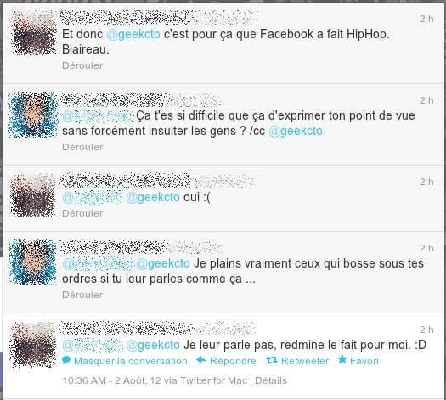Click the Retweeter link
Viewport: 446px width, 400px height.
tap(305, 361)
